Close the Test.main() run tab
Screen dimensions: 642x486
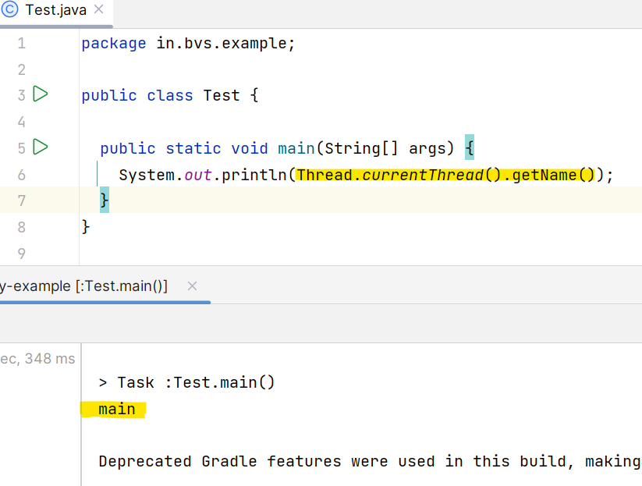192,286
